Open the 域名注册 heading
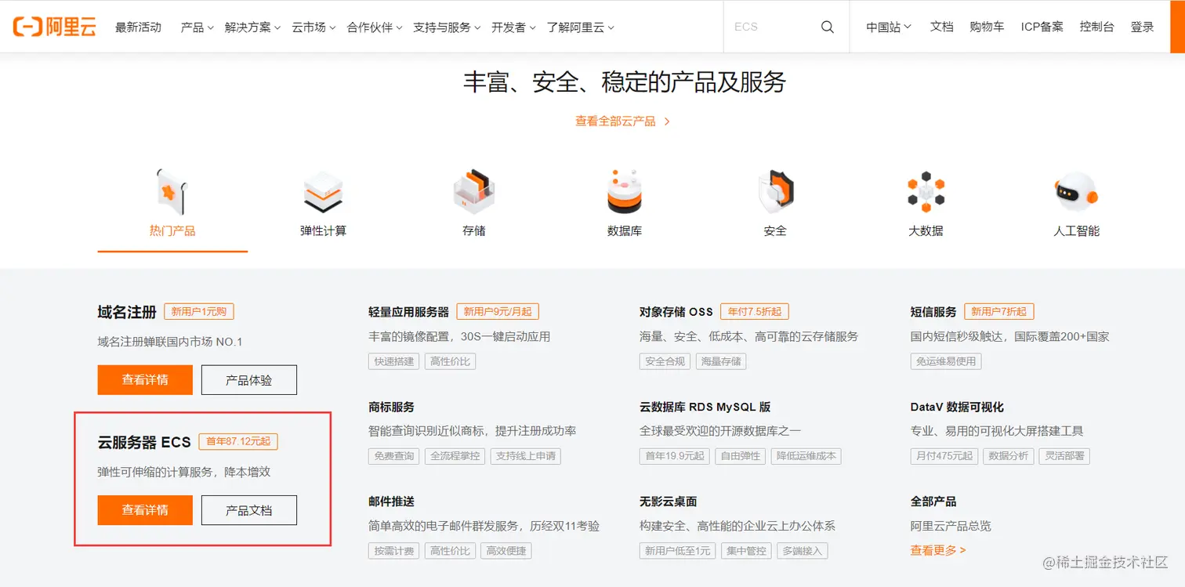The image size is (1185, 587). coord(127,312)
